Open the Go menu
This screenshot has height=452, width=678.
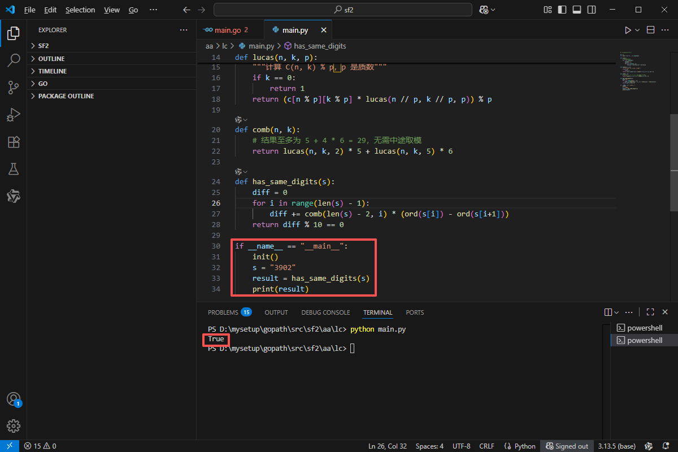click(x=133, y=10)
